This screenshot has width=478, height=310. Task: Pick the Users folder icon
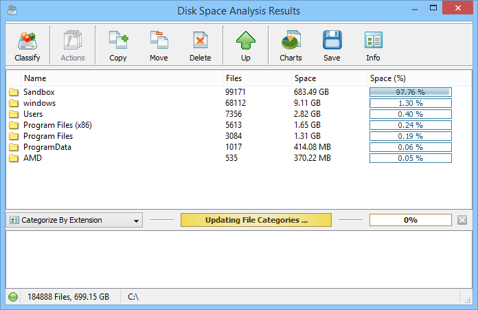click(14, 114)
